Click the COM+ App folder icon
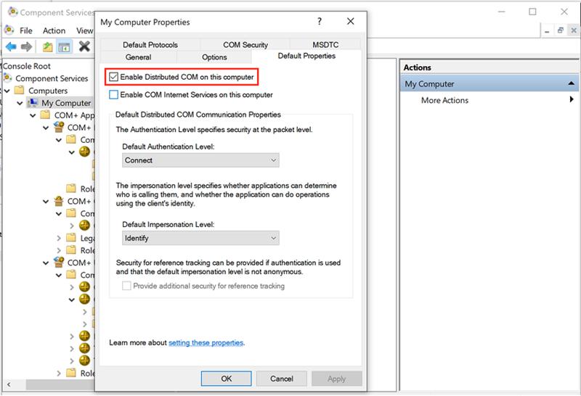The width and height of the screenshot is (581, 396). (46, 115)
